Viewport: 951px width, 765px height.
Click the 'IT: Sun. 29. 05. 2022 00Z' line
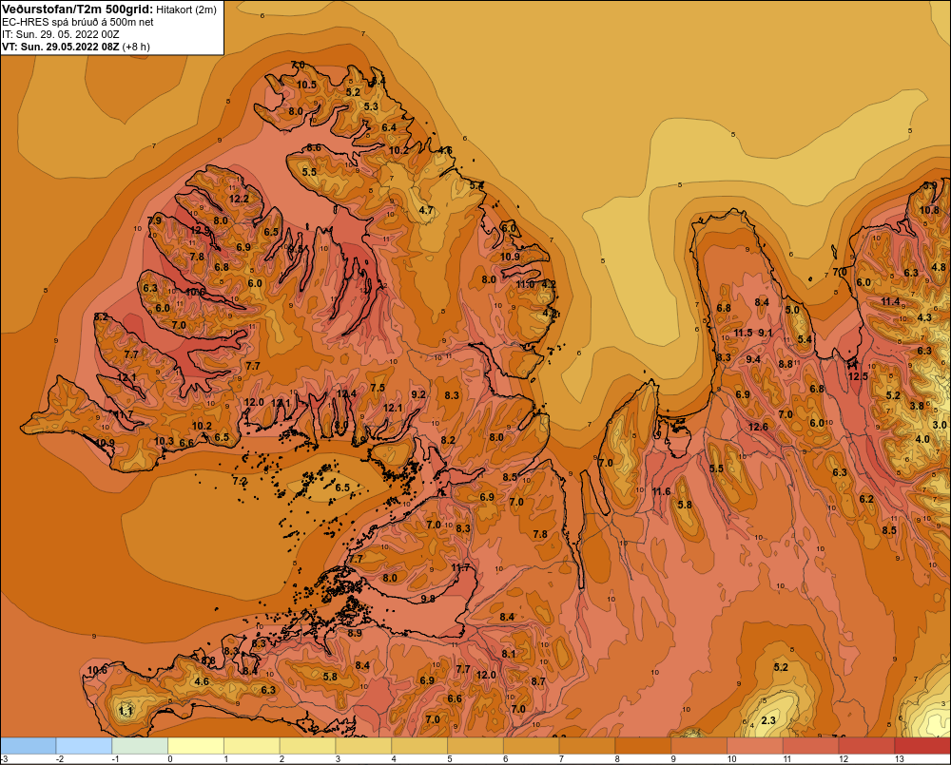tap(61, 34)
